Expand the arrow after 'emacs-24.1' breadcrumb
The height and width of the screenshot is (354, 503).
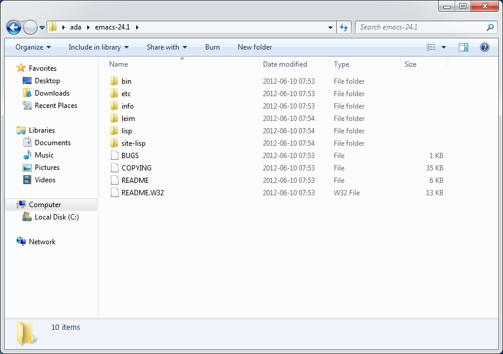[137, 27]
